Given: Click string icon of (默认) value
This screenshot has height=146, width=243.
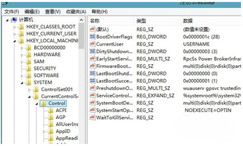Looking at the screenshot, I should (92, 29).
